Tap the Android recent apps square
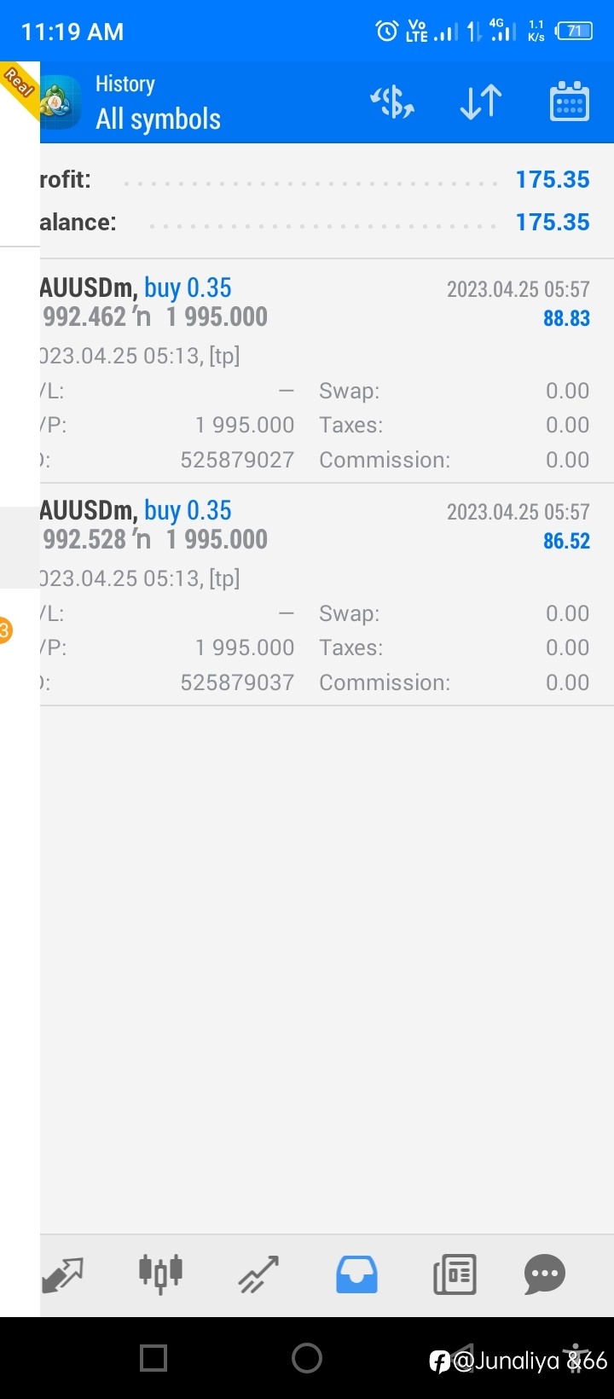Screen dimensions: 614x1399 [153, 1357]
